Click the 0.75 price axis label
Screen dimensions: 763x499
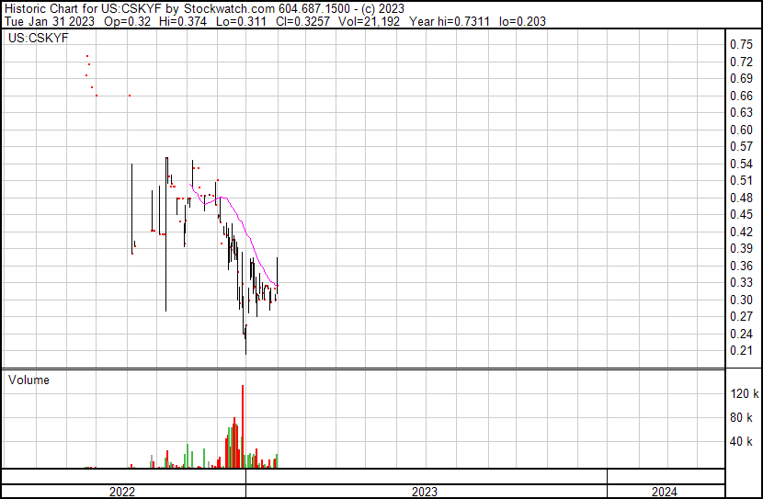(741, 44)
